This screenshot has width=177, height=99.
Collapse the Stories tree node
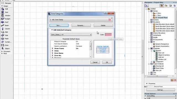pos(149,11)
